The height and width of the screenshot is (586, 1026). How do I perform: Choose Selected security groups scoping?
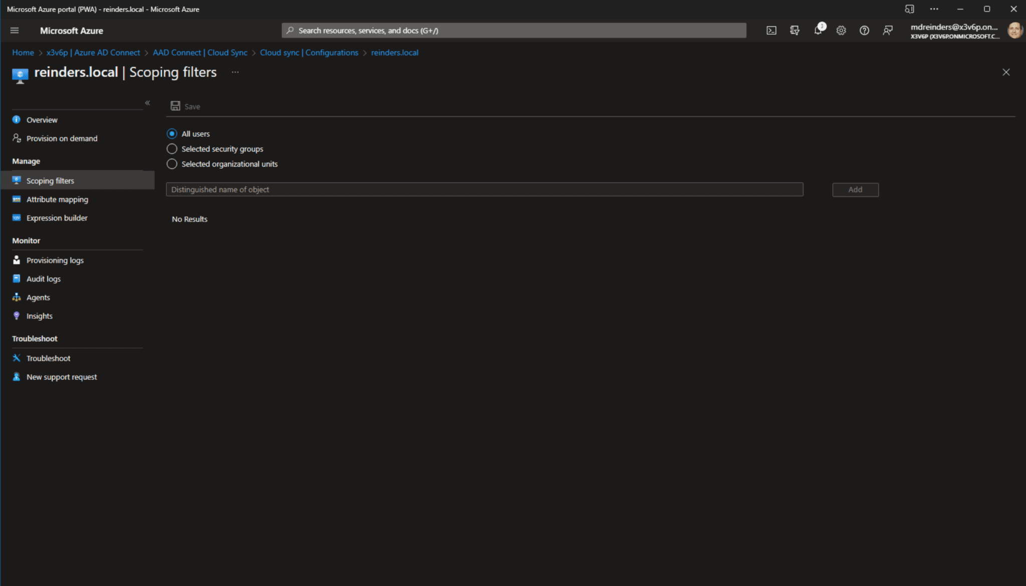coord(172,149)
